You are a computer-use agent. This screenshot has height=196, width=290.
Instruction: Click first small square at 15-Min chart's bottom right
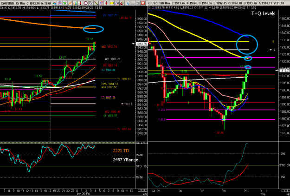tap(140, 190)
